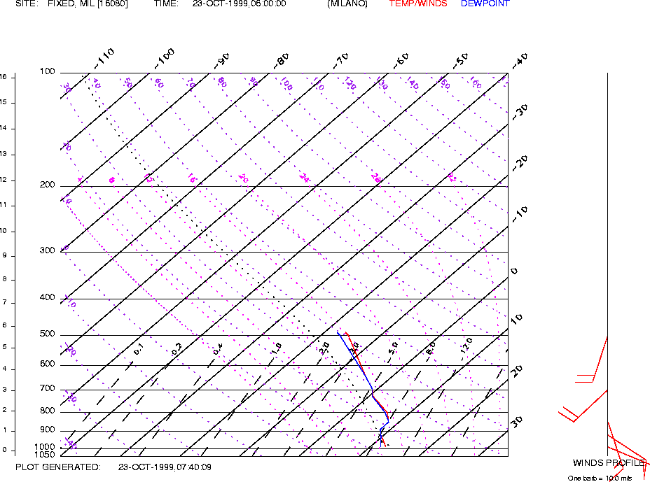The height and width of the screenshot is (482, 650).
Task: Click the 16 km altitude tick label
Action: click(4, 76)
